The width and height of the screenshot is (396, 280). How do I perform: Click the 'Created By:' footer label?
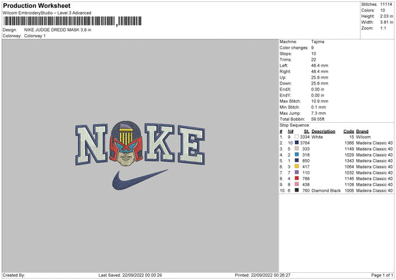click(14, 275)
